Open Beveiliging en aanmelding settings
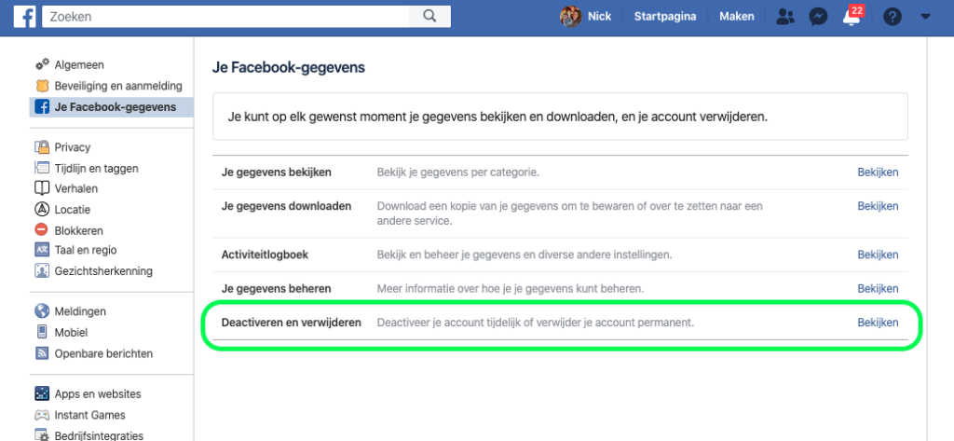The height and width of the screenshot is (441, 954). pos(118,86)
